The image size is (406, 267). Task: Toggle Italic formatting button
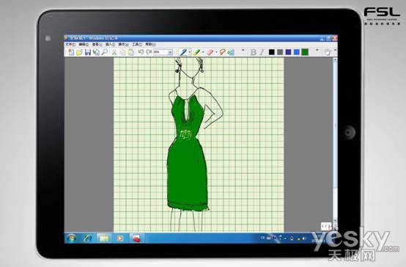[262, 52]
